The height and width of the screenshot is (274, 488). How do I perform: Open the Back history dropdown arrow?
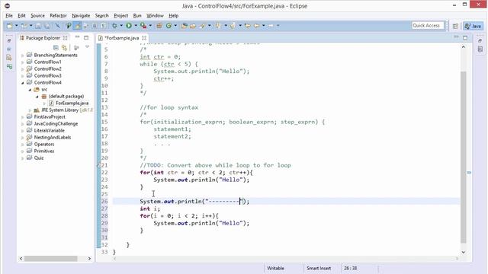pos(264,26)
